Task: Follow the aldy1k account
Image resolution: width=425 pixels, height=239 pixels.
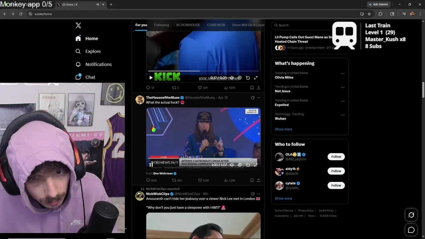Action: [x=336, y=171]
